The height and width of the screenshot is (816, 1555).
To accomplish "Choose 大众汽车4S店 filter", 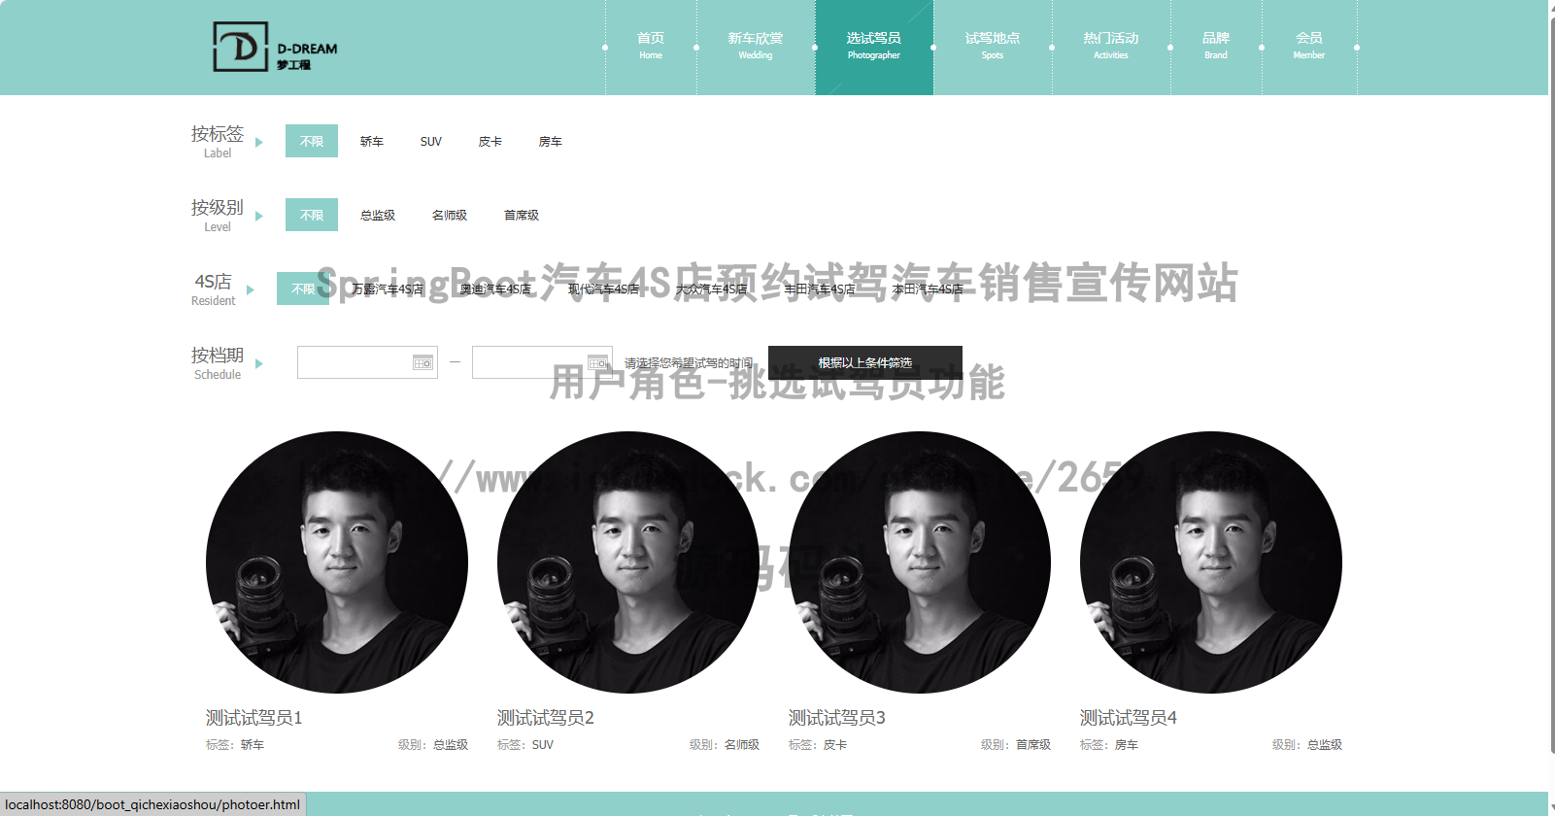I will 711,289.
